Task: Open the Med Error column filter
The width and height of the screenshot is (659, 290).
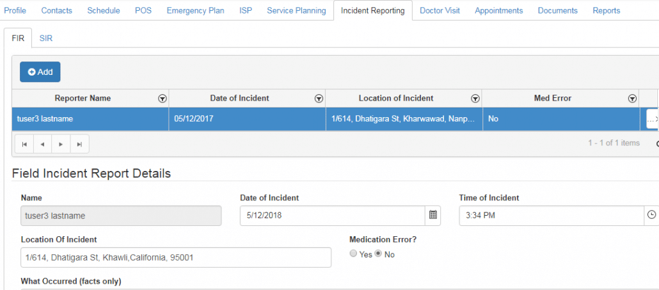Action: (631, 99)
